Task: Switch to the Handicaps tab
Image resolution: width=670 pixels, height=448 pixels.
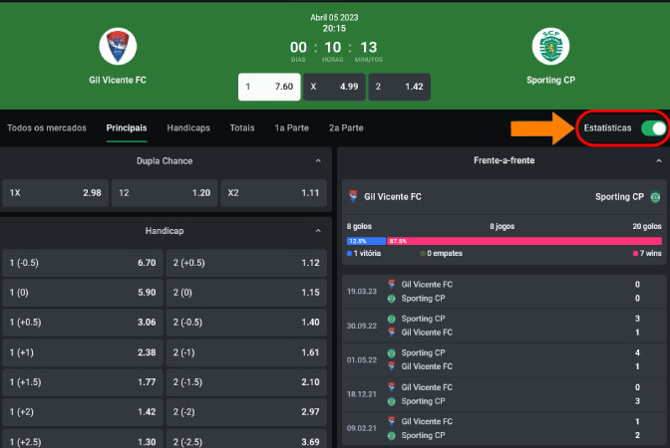Action: pos(188,128)
